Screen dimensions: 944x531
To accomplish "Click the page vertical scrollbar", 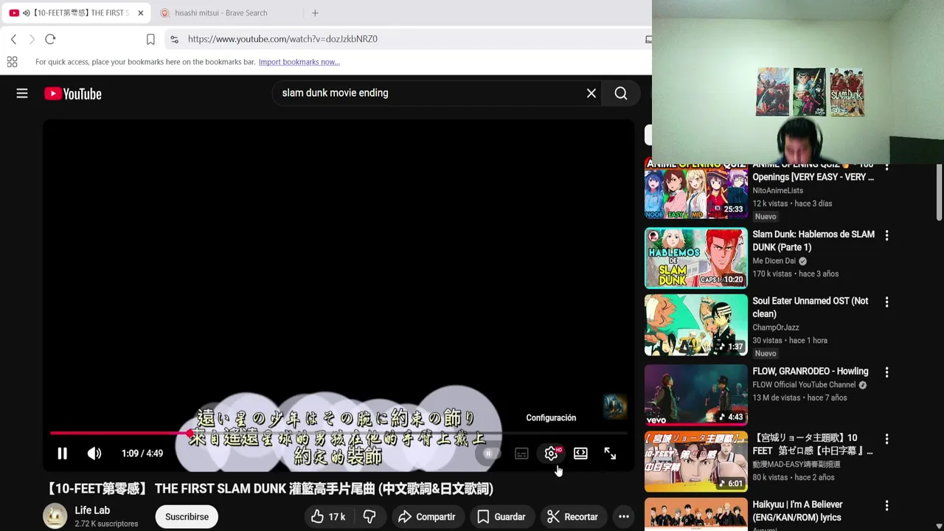I will click(x=939, y=192).
